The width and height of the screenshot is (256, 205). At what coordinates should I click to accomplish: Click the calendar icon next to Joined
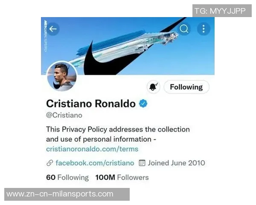coord(143,163)
